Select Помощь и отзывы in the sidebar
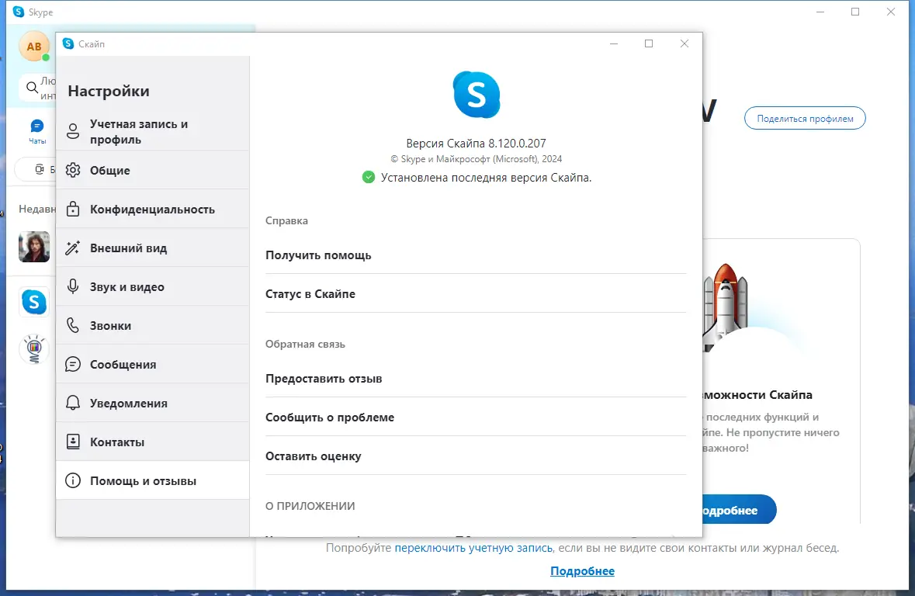This screenshot has height=596, width=915. pyautogui.click(x=152, y=481)
